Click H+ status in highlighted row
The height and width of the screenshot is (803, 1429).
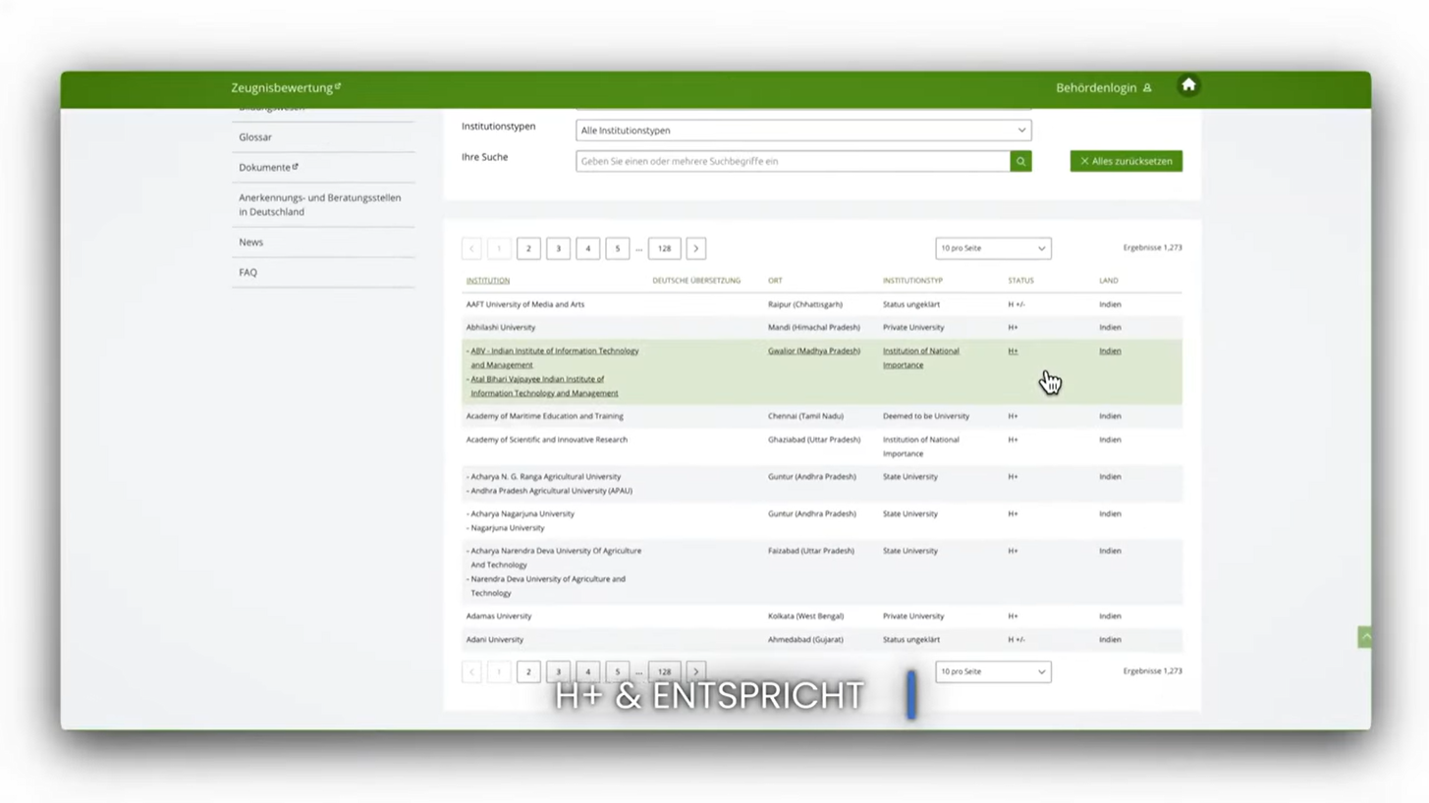[x=1013, y=350]
